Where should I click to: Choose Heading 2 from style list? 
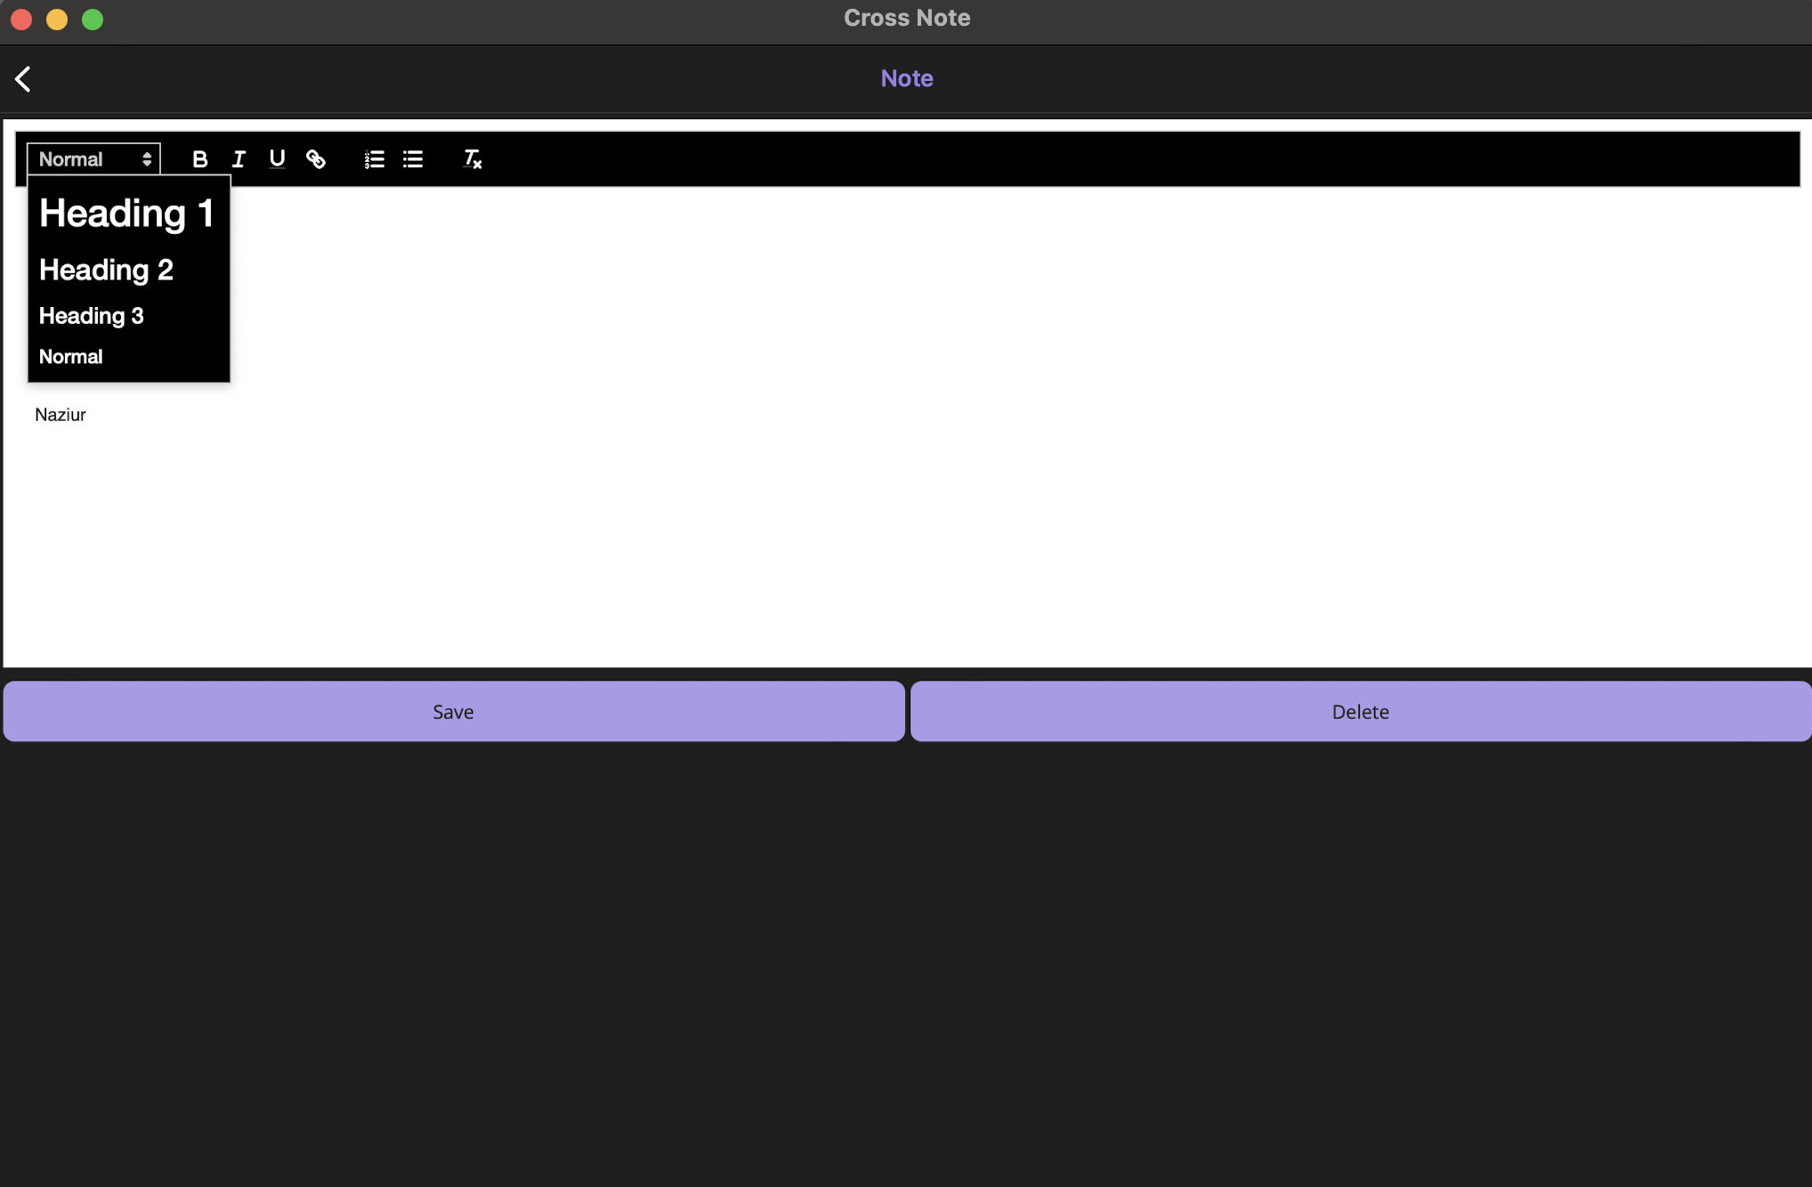point(106,270)
